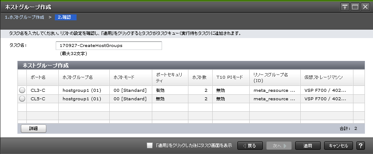Viewport: 373px width, 154px height.
Task: Click the (最大32文字) hint text
Action: [74, 54]
